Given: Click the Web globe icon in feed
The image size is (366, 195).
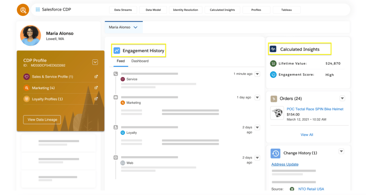Looking at the screenshot, I should tap(123, 163).
